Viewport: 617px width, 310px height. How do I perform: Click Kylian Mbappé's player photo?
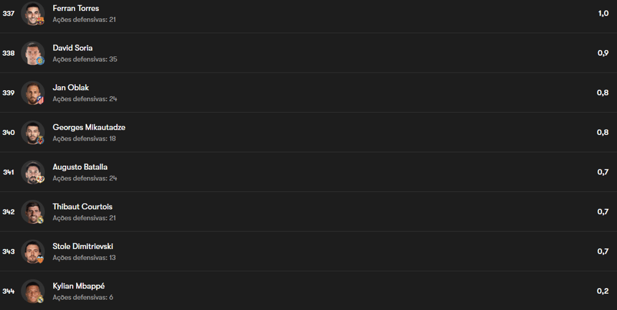(32, 291)
